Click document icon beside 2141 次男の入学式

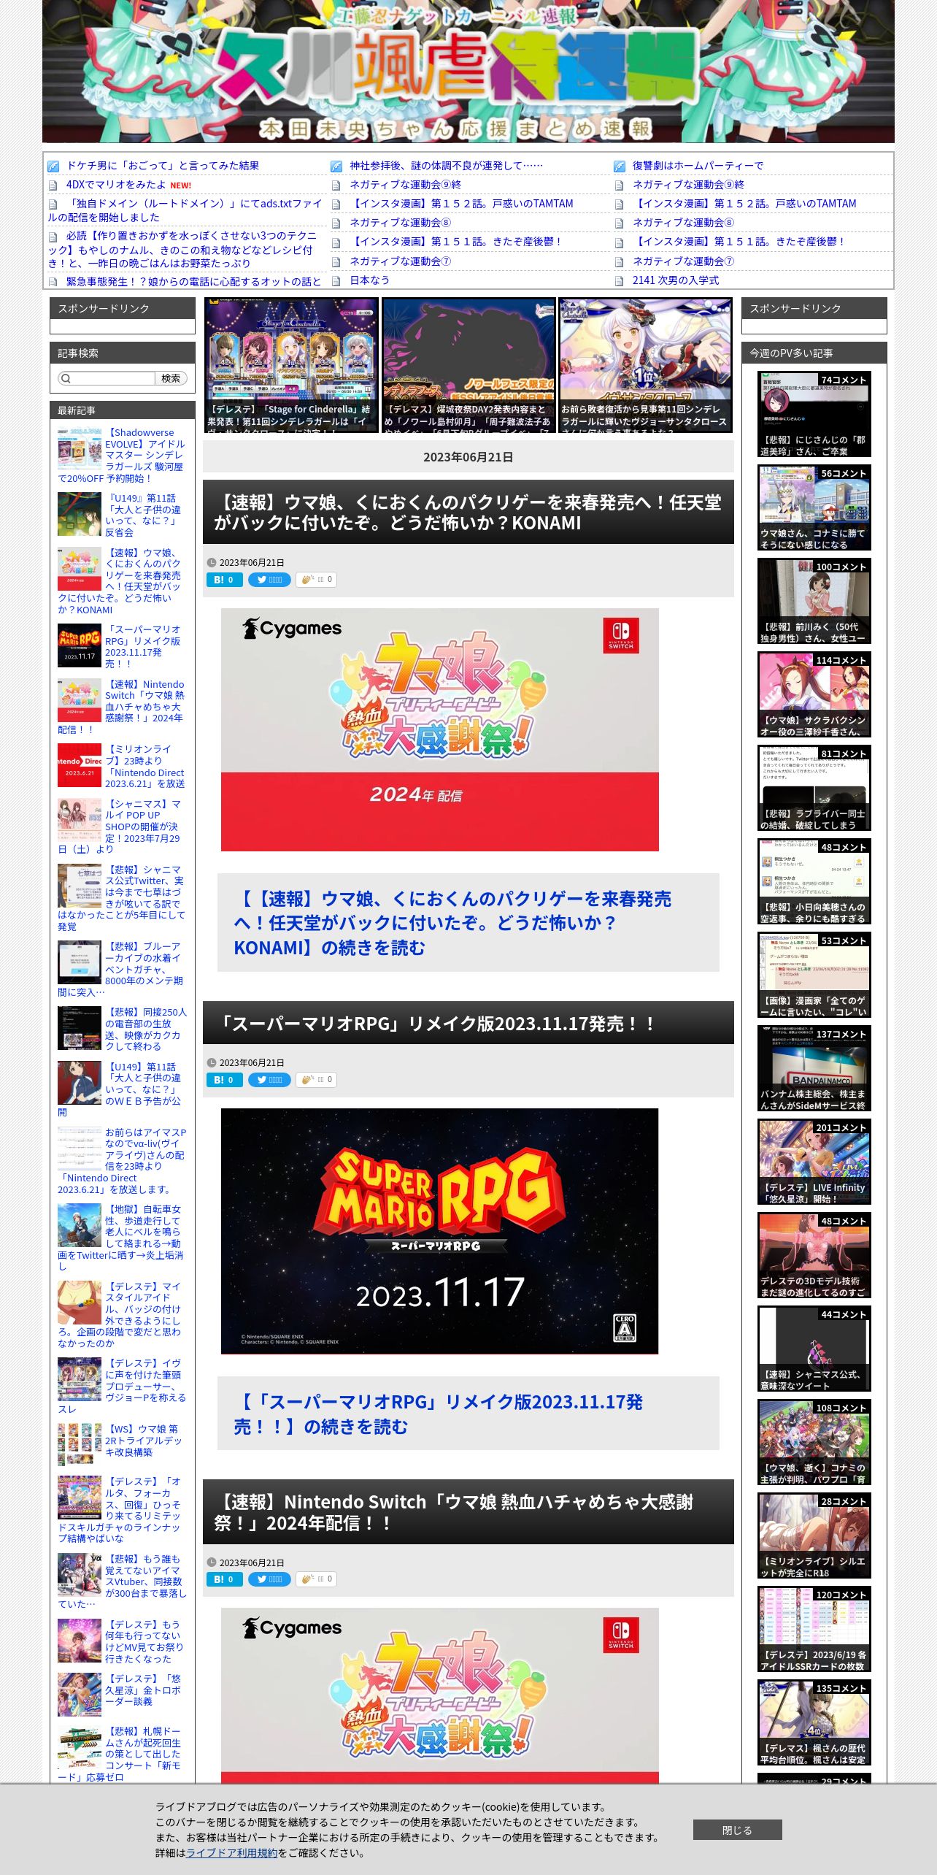pos(619,281)
